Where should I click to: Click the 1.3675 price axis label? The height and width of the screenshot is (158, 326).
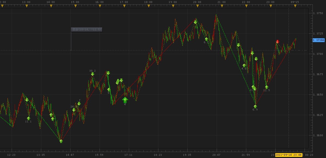pos(318,74)
